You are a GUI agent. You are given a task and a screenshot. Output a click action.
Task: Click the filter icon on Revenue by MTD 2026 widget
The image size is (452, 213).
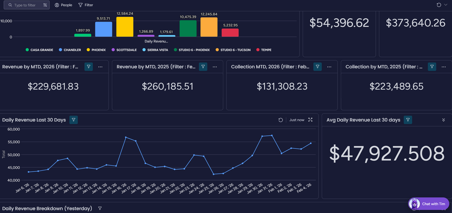point(88,67)
